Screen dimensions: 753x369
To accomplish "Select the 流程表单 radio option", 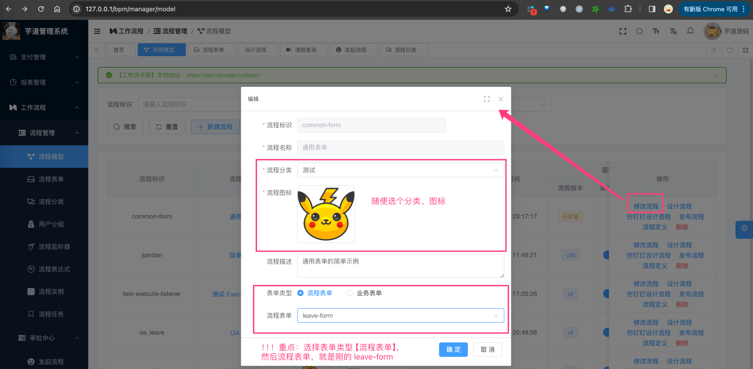I will (x=301, y=293).
